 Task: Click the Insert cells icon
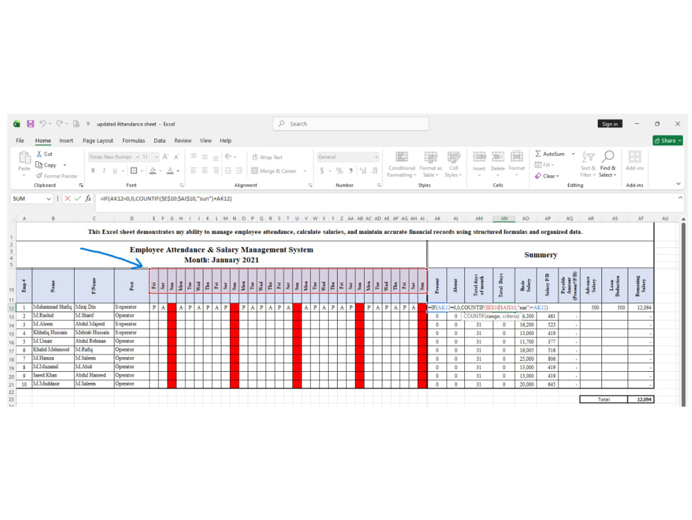click(x=480, y=156)
